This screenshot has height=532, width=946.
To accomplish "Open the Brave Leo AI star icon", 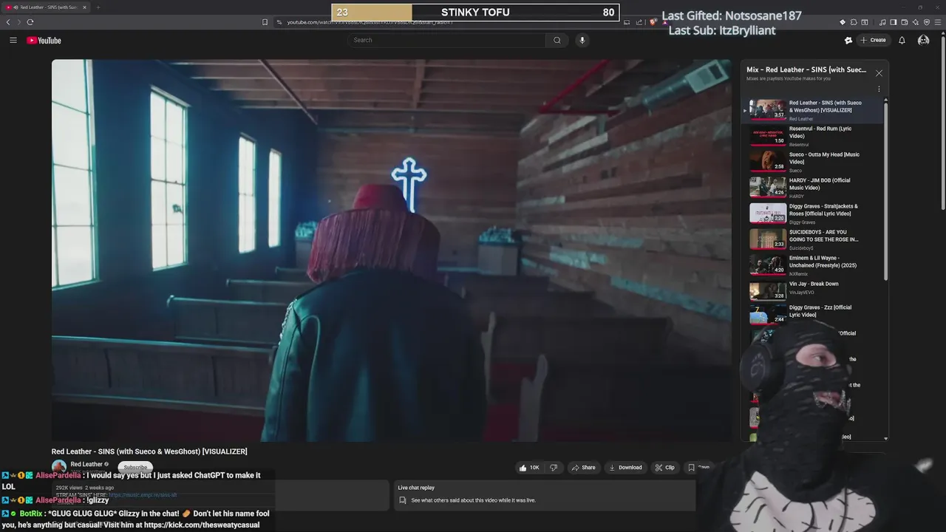I will pyautogui.click(x=916, y=22).
